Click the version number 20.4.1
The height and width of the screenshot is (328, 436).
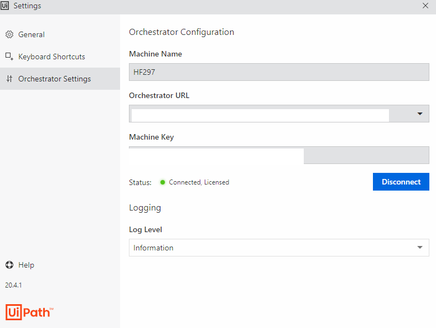pyautogui.click(x=13, y=285)
